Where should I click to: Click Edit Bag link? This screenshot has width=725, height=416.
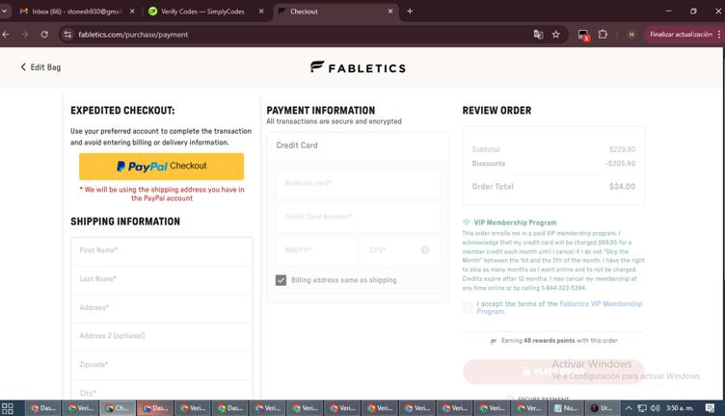[x=40, y=67]
